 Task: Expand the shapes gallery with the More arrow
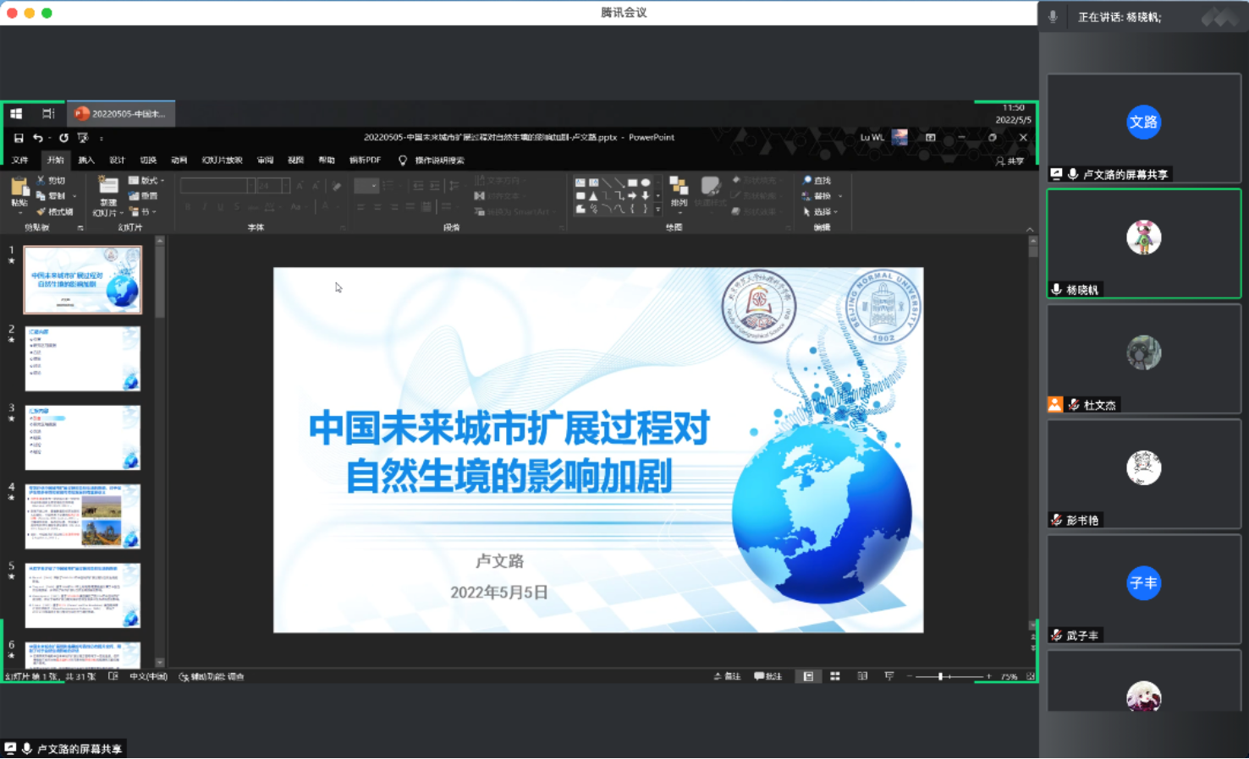658,210
